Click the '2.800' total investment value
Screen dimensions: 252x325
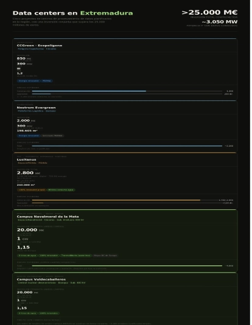click(x=25, y=173)
